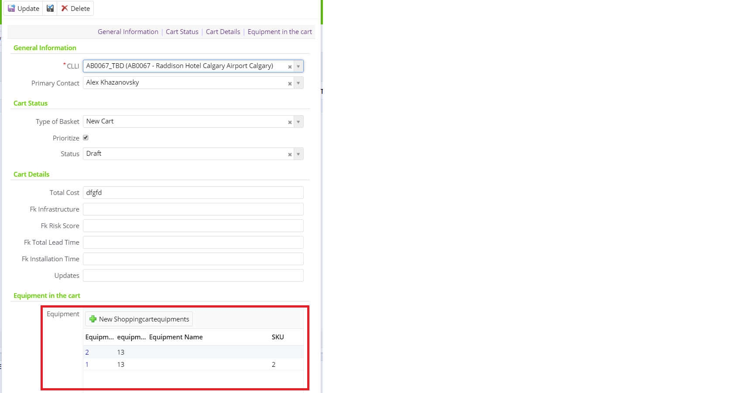This screenshot has height=393, width=751.
Task: Navigate to the Cart Status section link
Action: tap(182, 31)
